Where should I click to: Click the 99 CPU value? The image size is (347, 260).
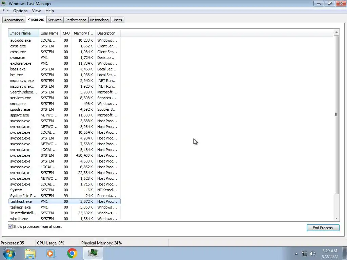[x=66, y=196]
